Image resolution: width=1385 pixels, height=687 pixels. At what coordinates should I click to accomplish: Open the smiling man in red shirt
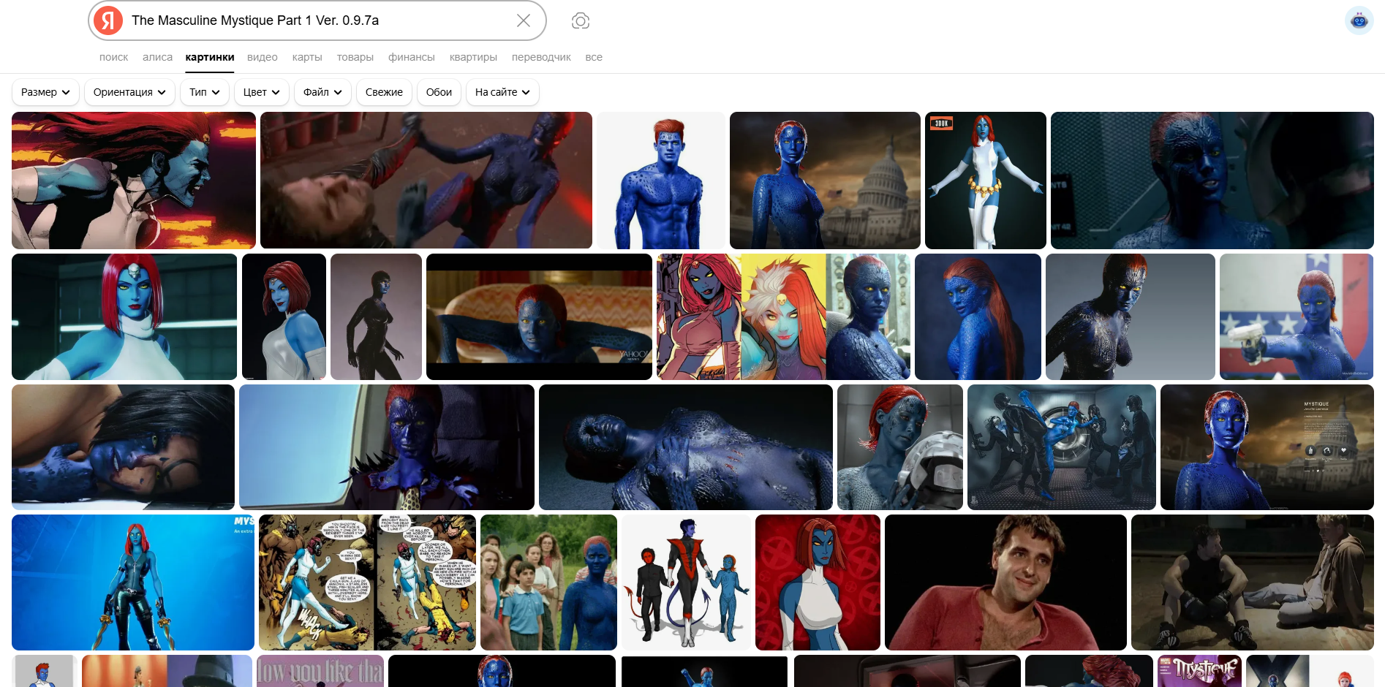1005,582
